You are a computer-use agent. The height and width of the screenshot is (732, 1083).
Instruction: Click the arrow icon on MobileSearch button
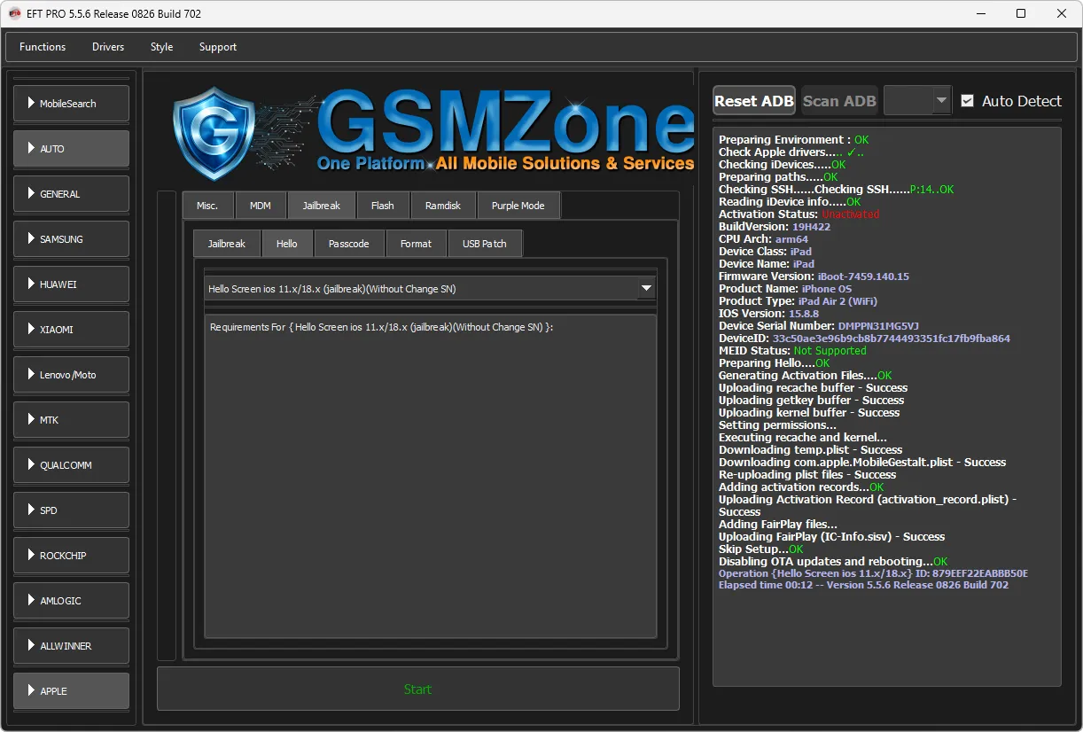[31, 103]
